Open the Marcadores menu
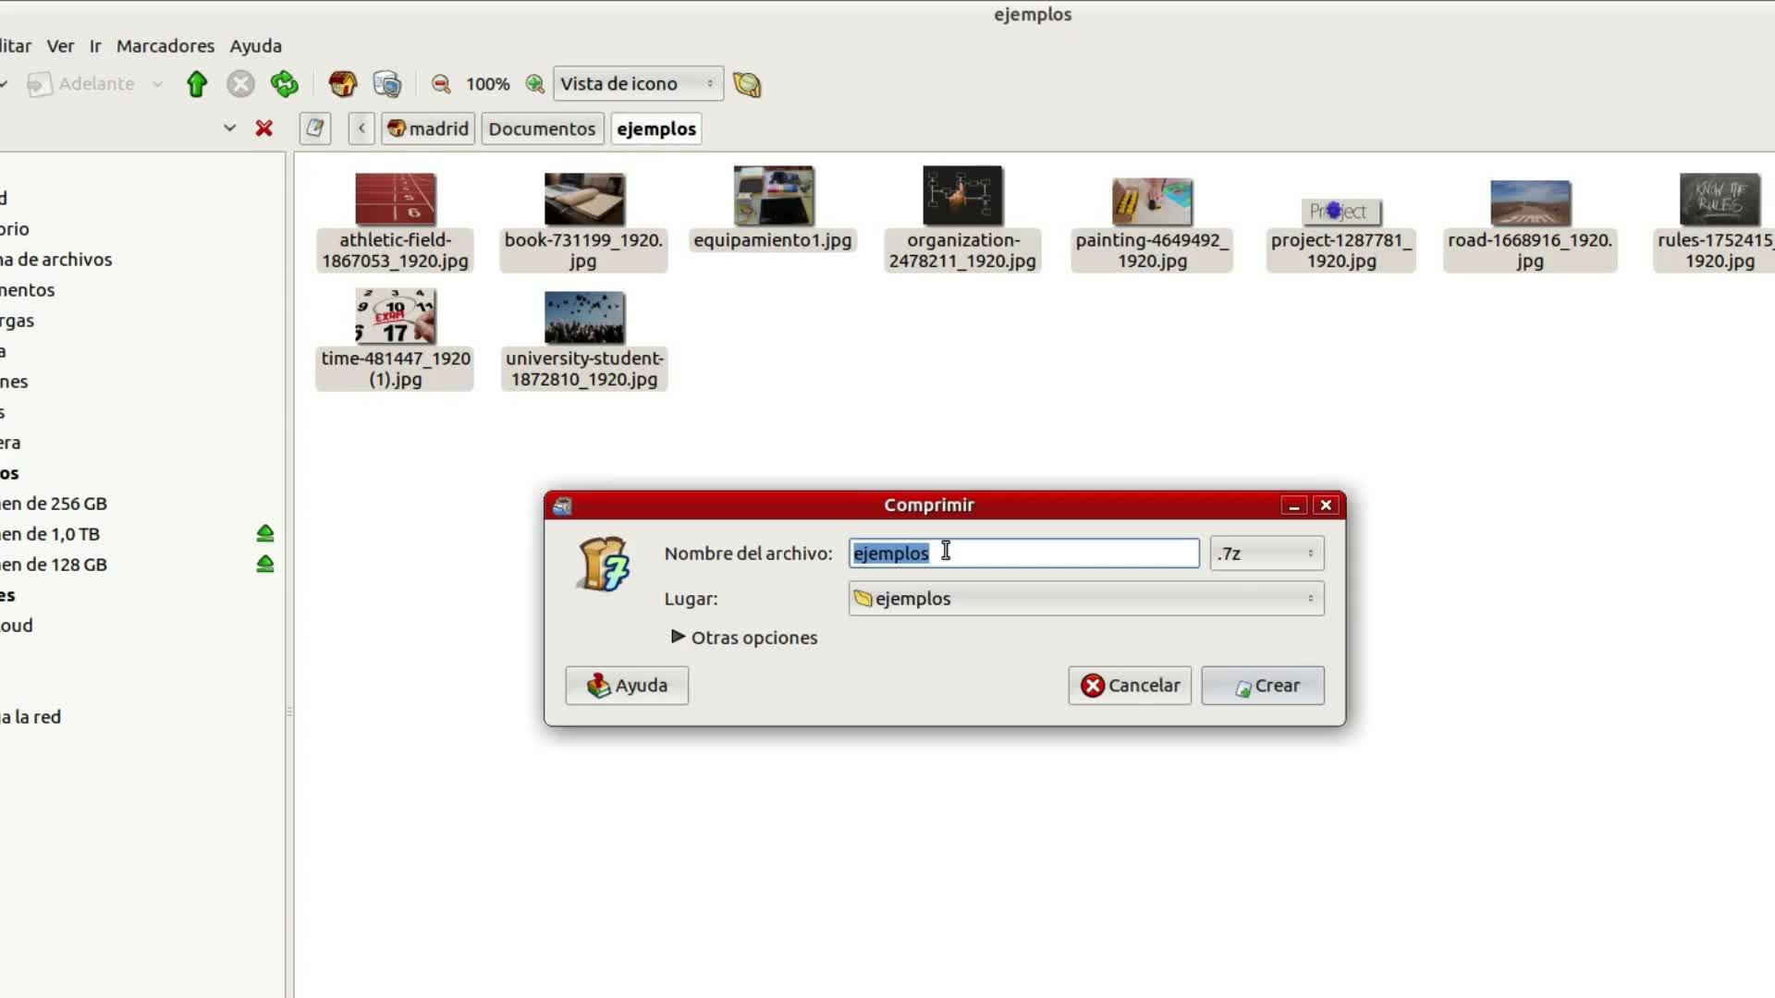The height and width of the screenshot is (998, 1775). 165,46
